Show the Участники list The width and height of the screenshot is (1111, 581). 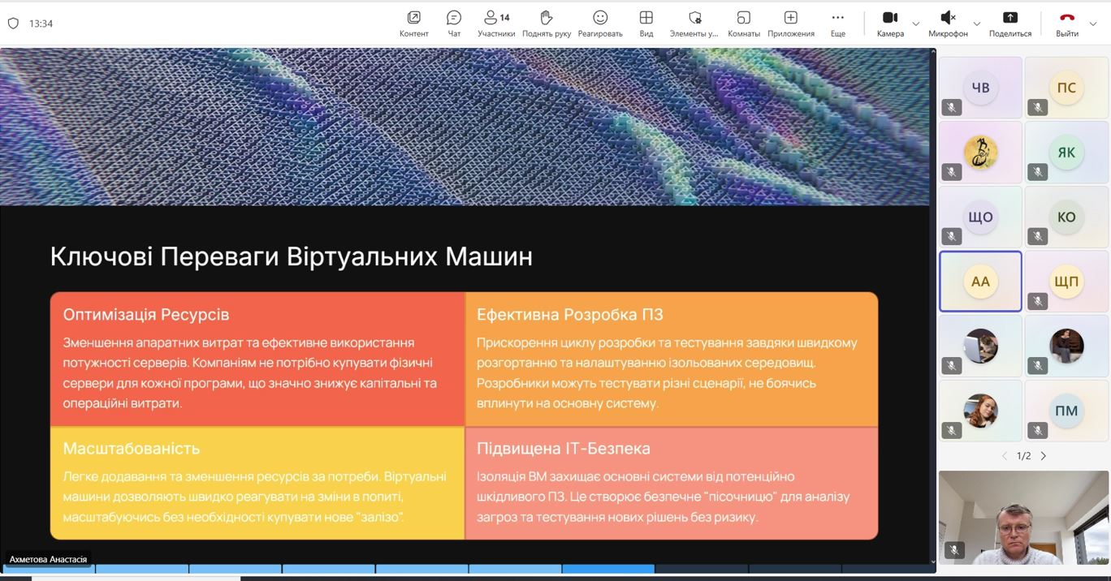click(x=495, y=23)
